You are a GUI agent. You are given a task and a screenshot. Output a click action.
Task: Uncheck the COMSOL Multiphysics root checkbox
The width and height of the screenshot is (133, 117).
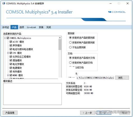point(8,38)
